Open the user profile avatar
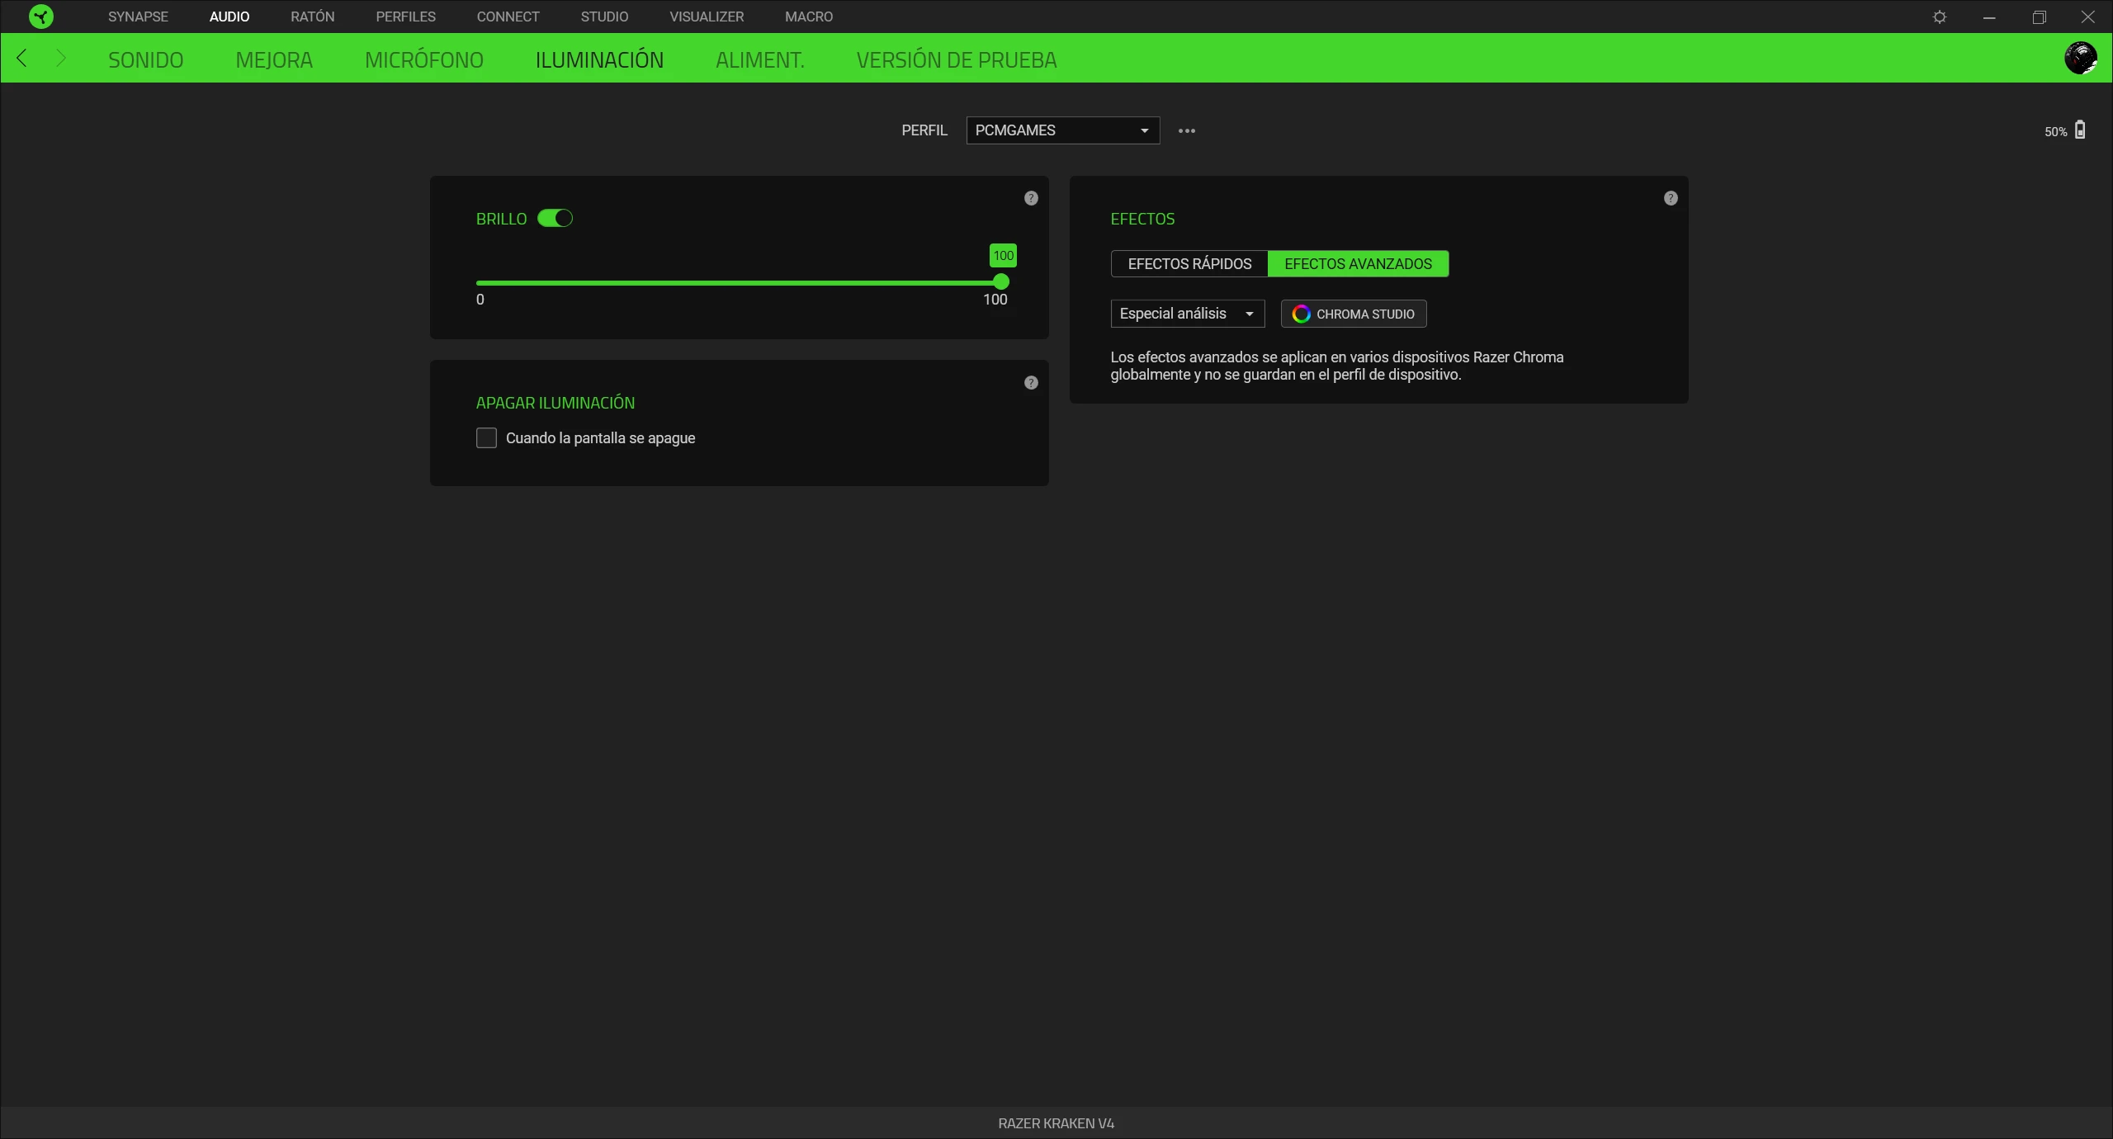Viewport: 2113px width, 1139px height. pos(2080,58)
